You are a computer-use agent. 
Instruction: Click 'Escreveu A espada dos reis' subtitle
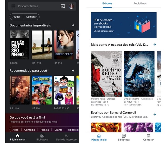tap(120, 117)
